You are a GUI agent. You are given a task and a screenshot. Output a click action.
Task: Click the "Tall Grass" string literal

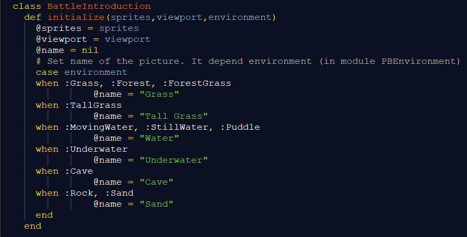coord(174,116)
